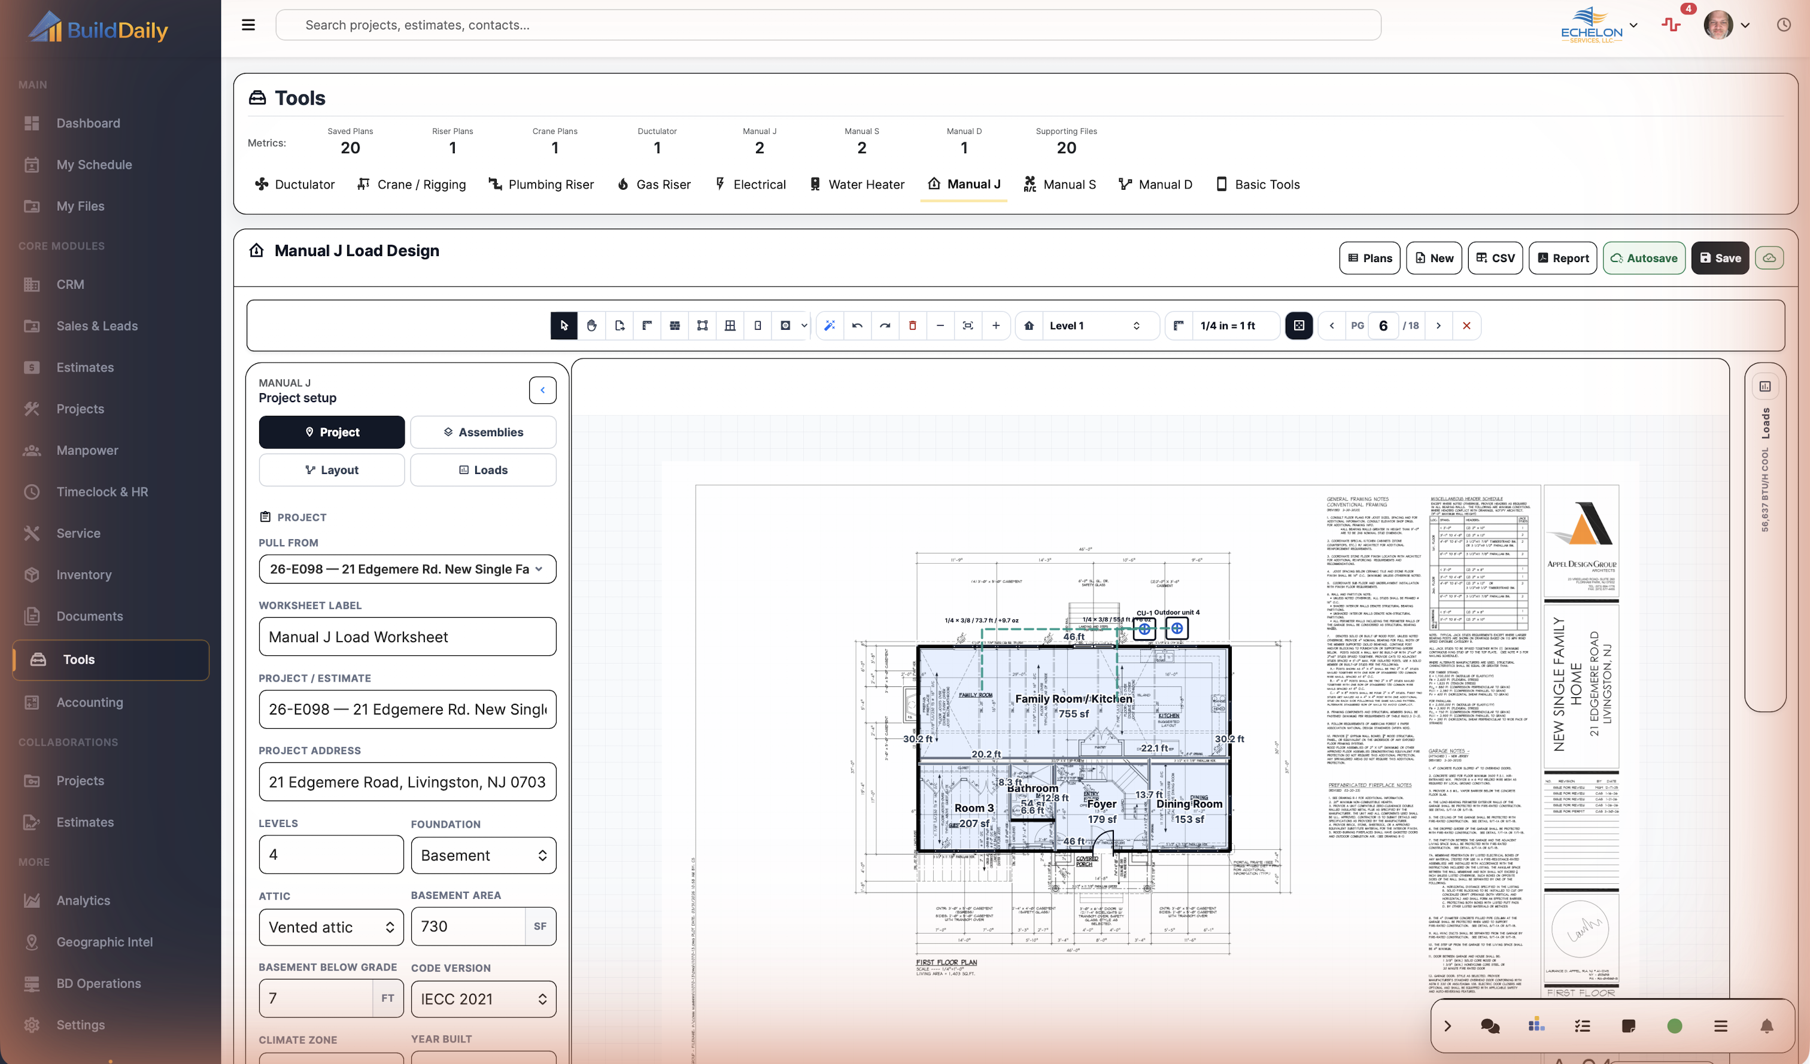The image size is (1810, 1064).
Task: Click the fit-to-screen zoom icon
Action: click(x=967, y=325)
